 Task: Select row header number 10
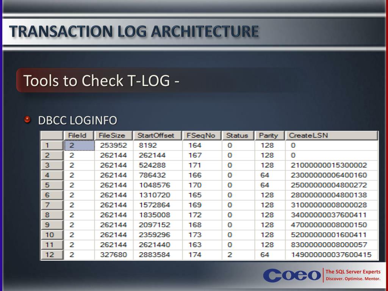(x=52, y=235)
